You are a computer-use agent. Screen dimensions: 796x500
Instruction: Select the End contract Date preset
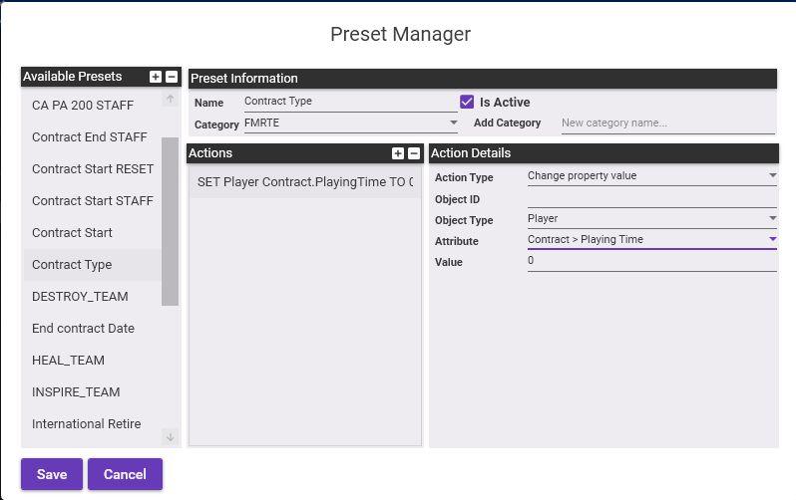(x=93, y=329)
